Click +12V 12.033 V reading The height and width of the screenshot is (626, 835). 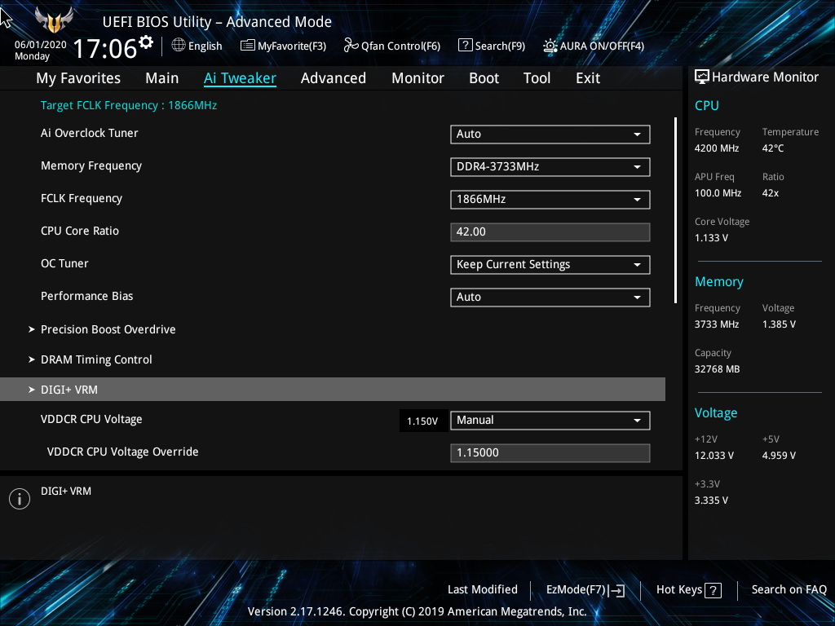714,456
